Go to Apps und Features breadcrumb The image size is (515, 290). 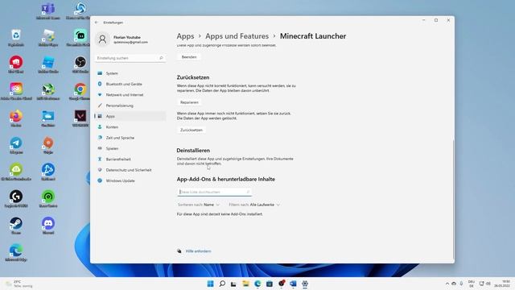click(237, 36)
